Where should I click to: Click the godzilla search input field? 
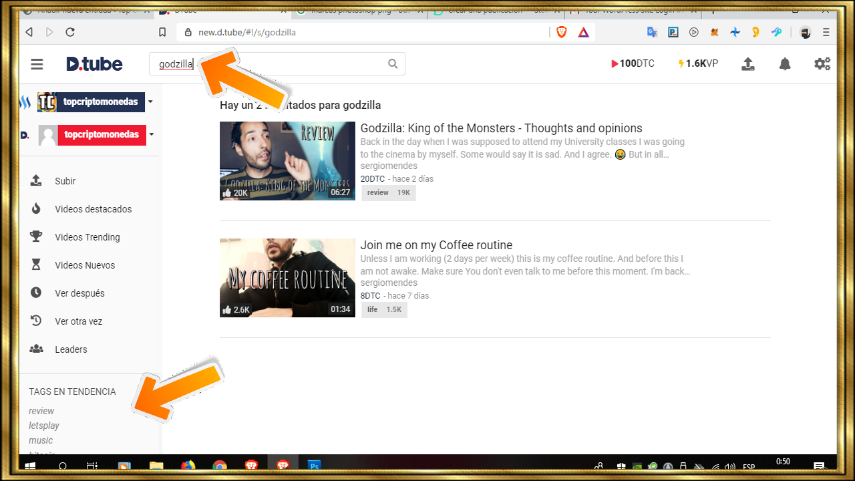(277, 64)
